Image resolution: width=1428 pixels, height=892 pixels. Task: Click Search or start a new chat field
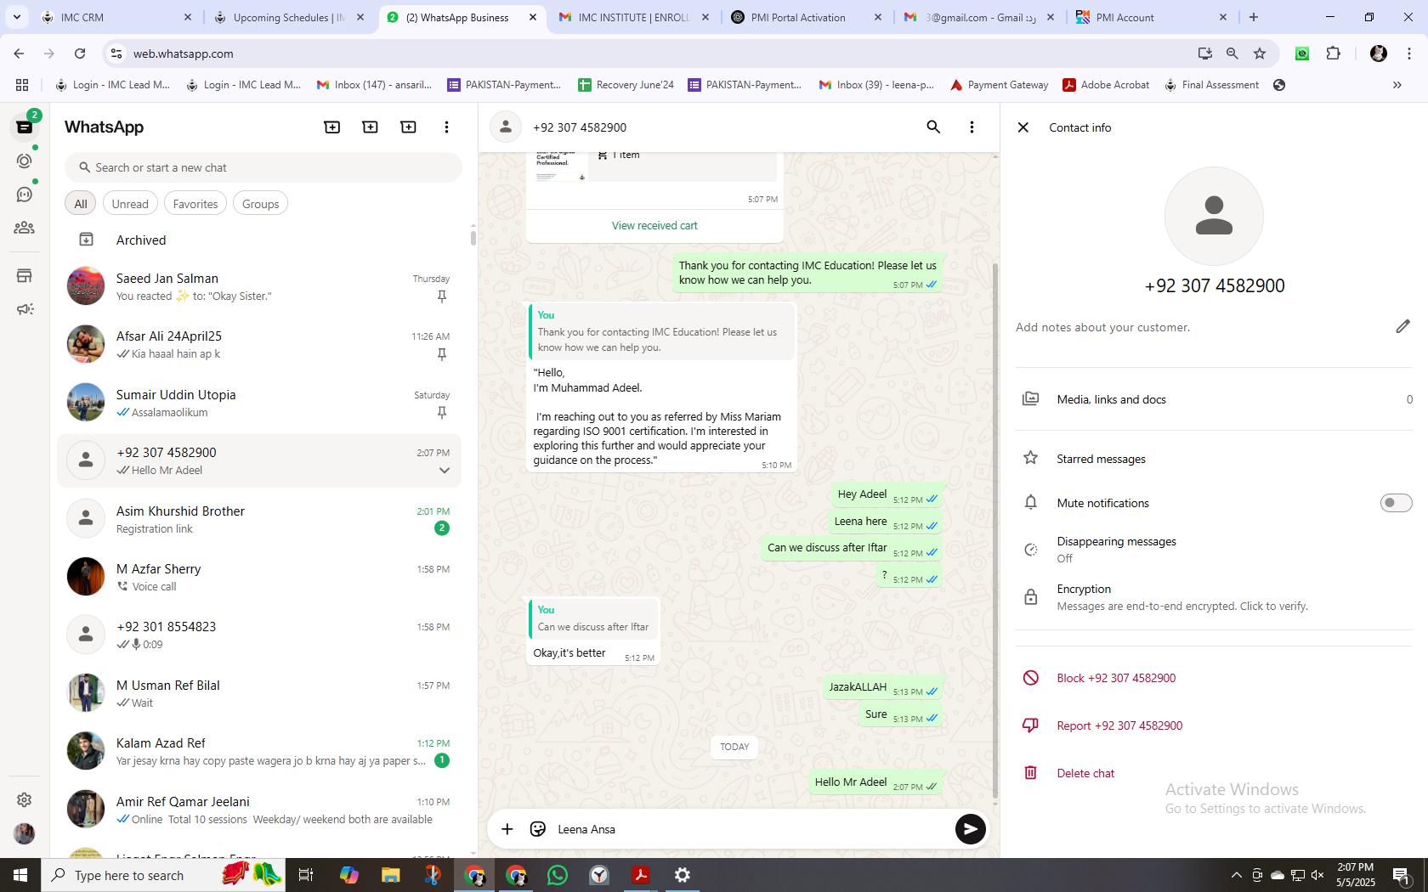point(263,167)
